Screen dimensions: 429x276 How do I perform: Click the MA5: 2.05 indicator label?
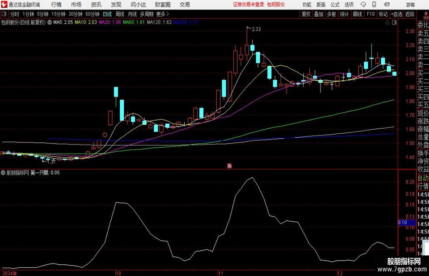coord(63,22)
